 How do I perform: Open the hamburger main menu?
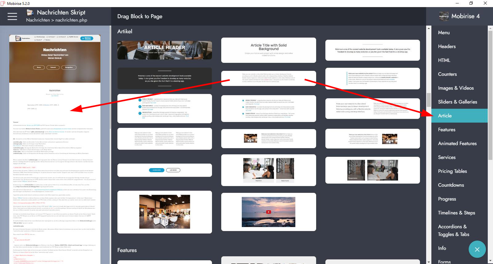[x=12, y=16]
